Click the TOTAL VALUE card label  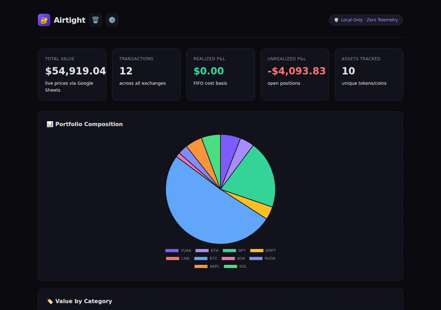(60, 59)
